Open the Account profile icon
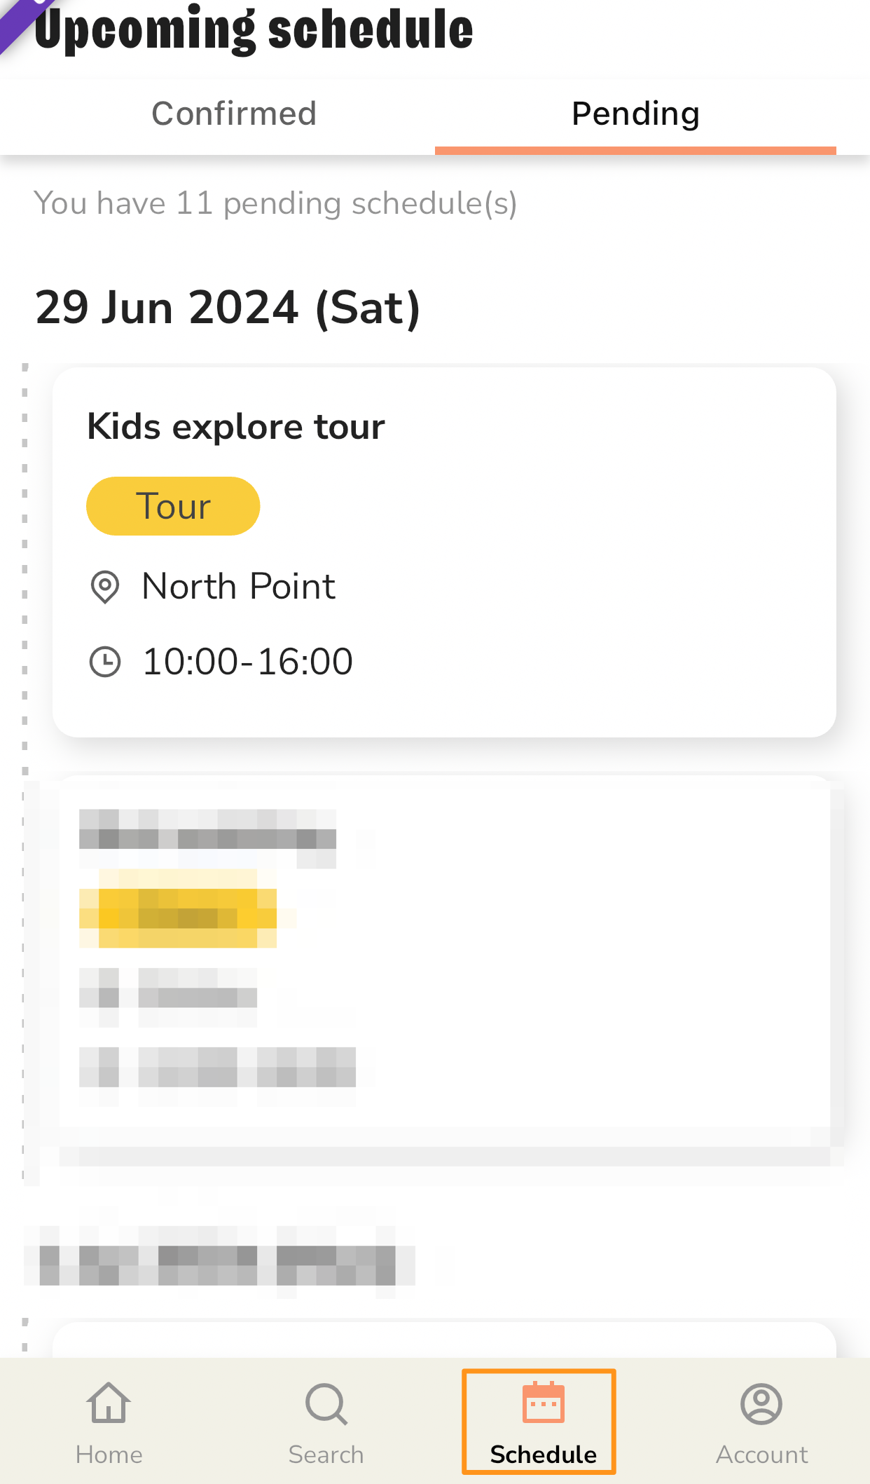The image size is (870, 1484). click(761, 1404)
